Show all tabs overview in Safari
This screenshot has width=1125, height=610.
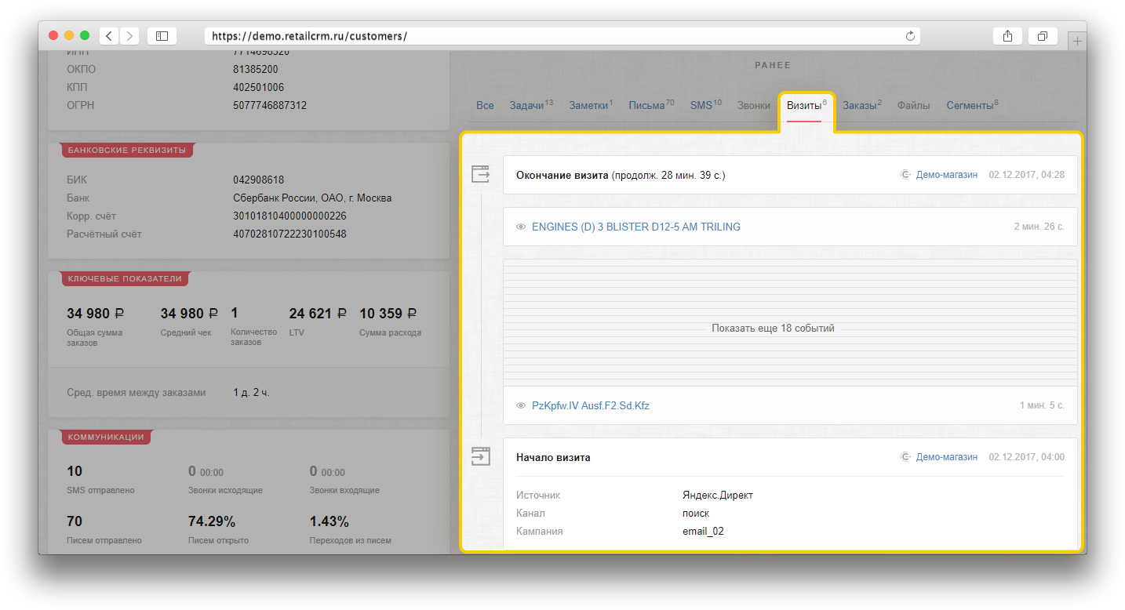tap(1043, 36)
